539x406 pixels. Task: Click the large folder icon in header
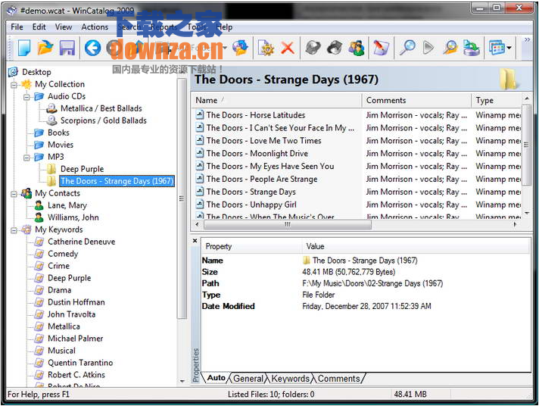[x=508, y=79]
